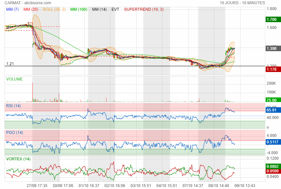Click the 01/10 16:37 date on time axis

[89, 185]
